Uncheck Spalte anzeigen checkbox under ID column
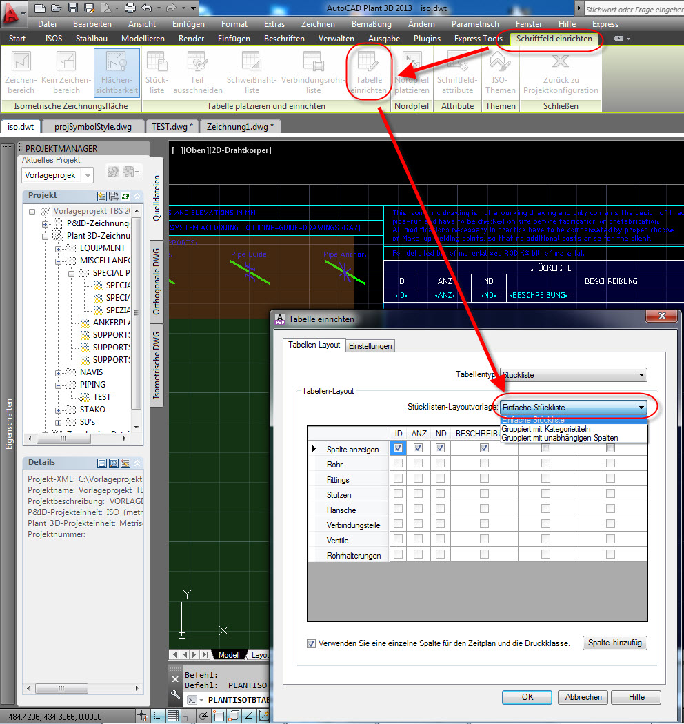Image resolution: width=684 pixels, height=724 pixels. pyautogui.click(x=398, y=448)
